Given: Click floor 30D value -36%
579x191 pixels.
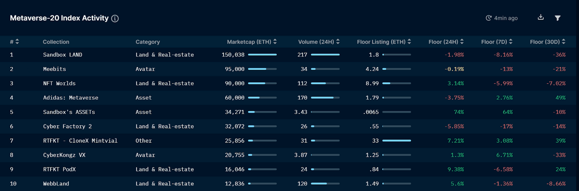Looking at the screenshot, I should [559, 55].
